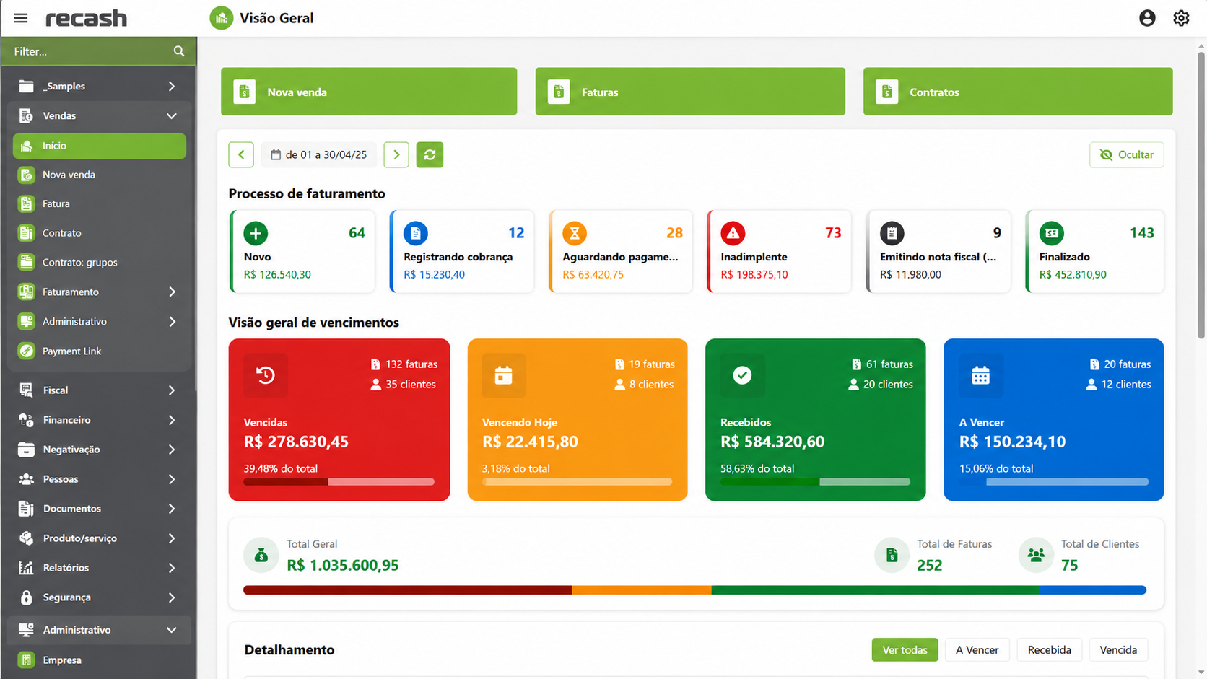1207x679 pixels.
Task: Expand the Segurança menu
Action: coord(99,597)
